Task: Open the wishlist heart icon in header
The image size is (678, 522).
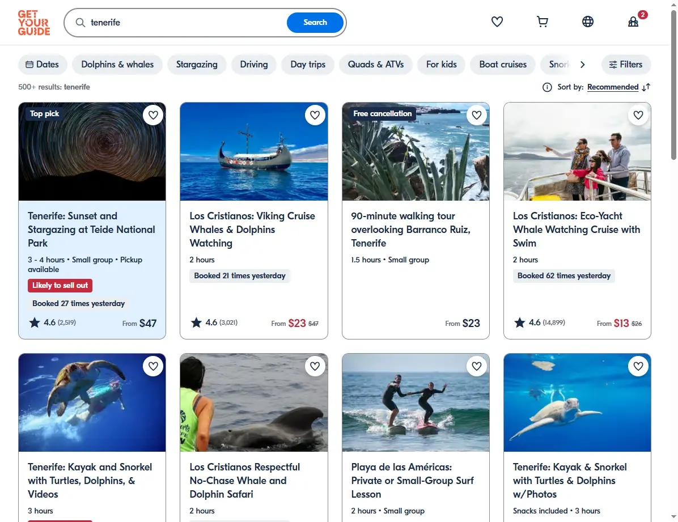Action: pos(497,22)
